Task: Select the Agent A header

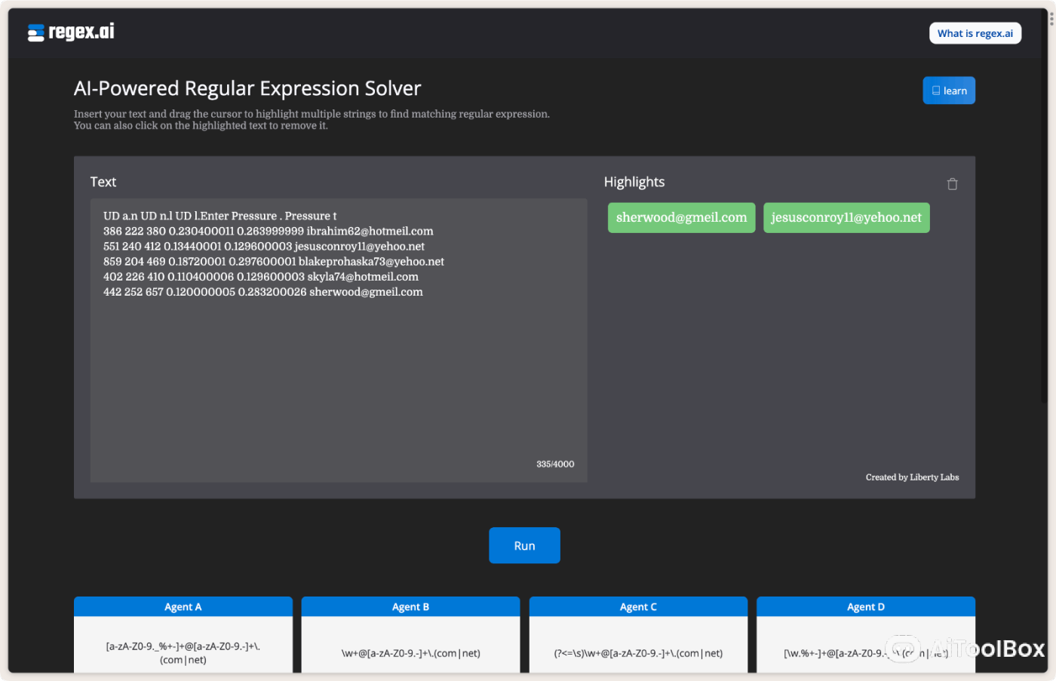Action: 183,606
